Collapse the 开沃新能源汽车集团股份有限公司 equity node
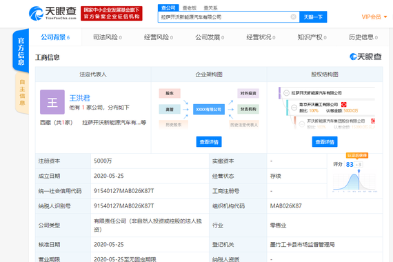 click(x=302, y=124)
